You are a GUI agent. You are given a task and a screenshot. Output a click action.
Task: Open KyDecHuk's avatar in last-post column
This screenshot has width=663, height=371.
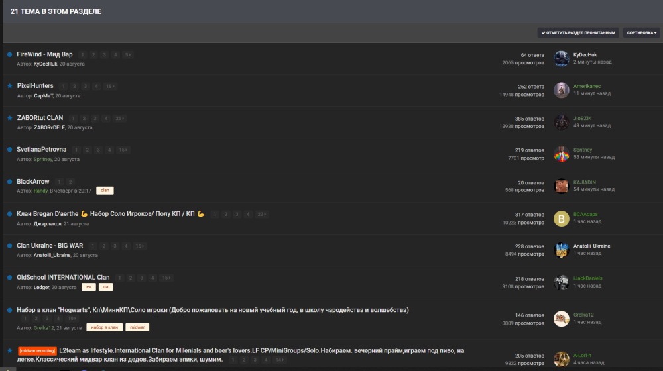[561, 58]
